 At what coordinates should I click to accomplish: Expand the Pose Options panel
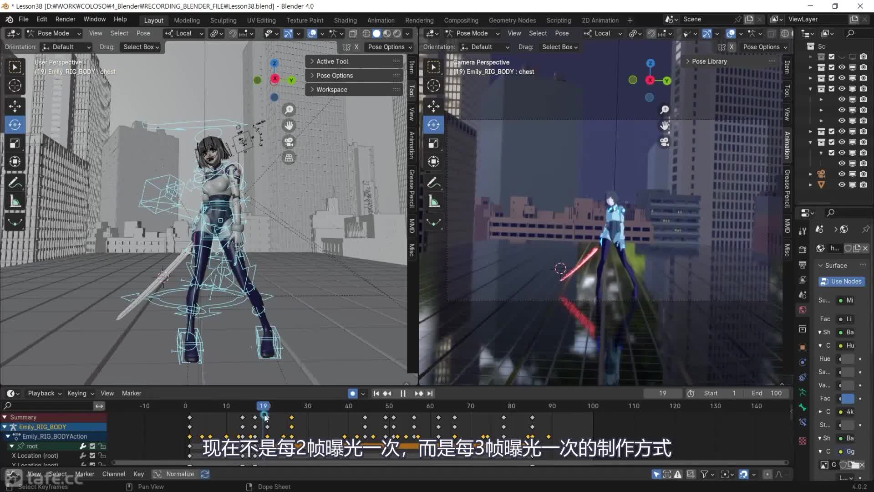(x=335, y=75)
